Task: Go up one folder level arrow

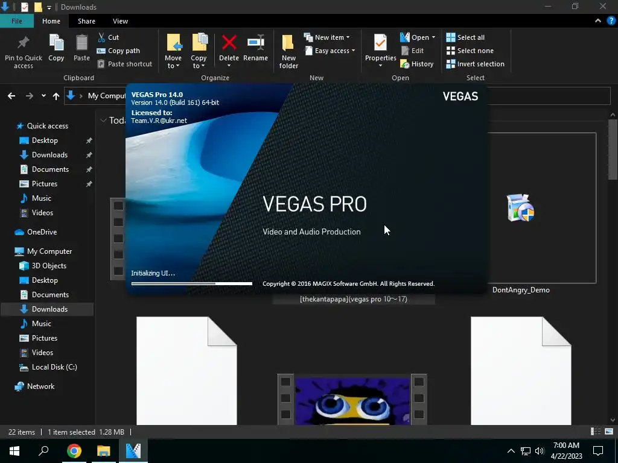Action: pyautogui.click(x=56, y=96)
